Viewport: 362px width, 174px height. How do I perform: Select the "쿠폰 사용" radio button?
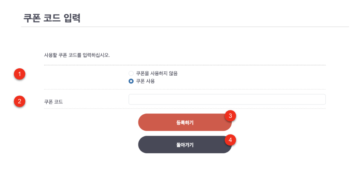[131, 82]
